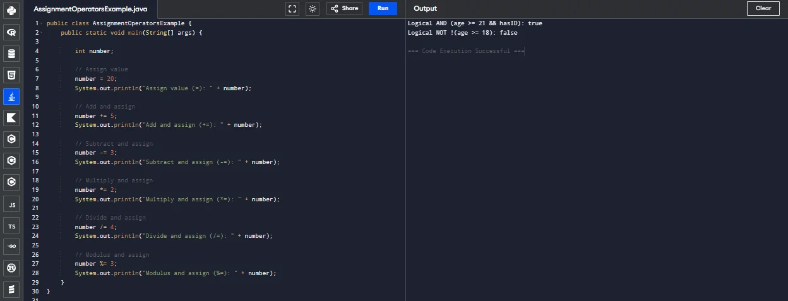Click 'public class AssignmentOperatorsExample' declaration

119,23
